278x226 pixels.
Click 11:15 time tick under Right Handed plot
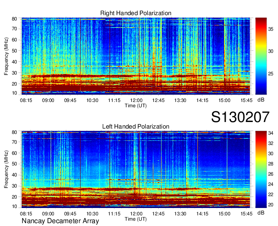(x=114, y=100)
